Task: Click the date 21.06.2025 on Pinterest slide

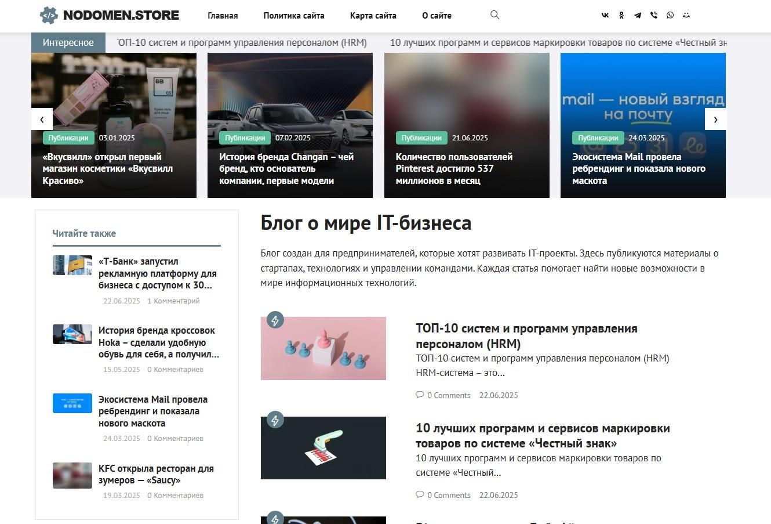Action: 470,138
